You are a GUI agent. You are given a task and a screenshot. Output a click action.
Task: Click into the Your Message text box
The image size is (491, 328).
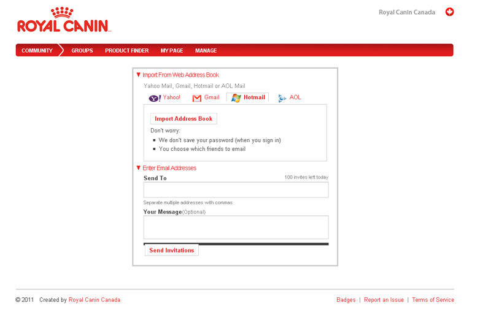(236, 227)
